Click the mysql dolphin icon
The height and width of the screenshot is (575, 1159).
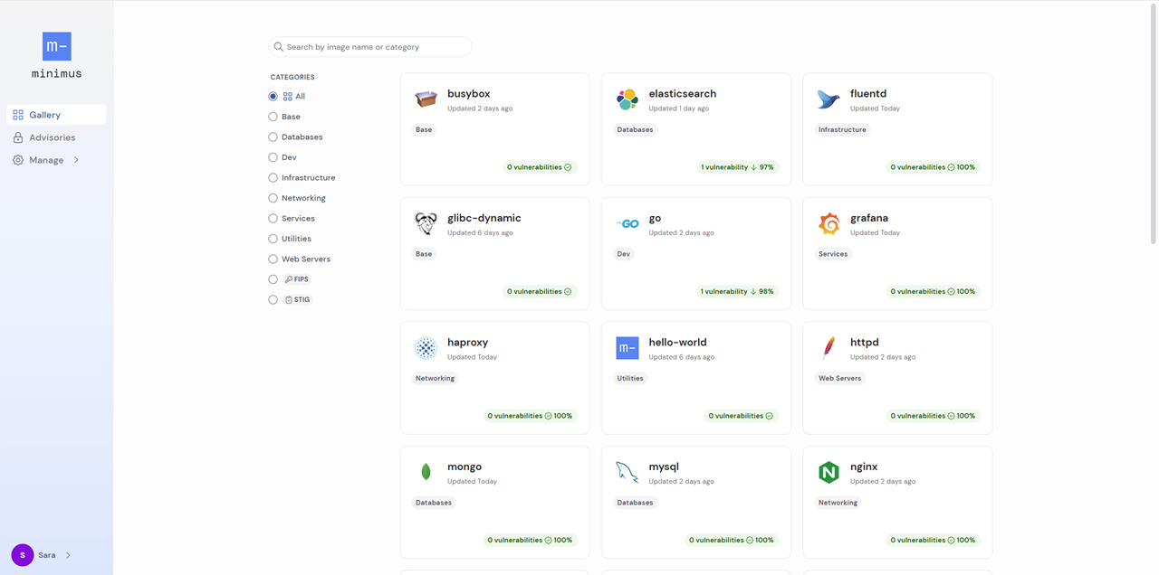coord(627,472)
